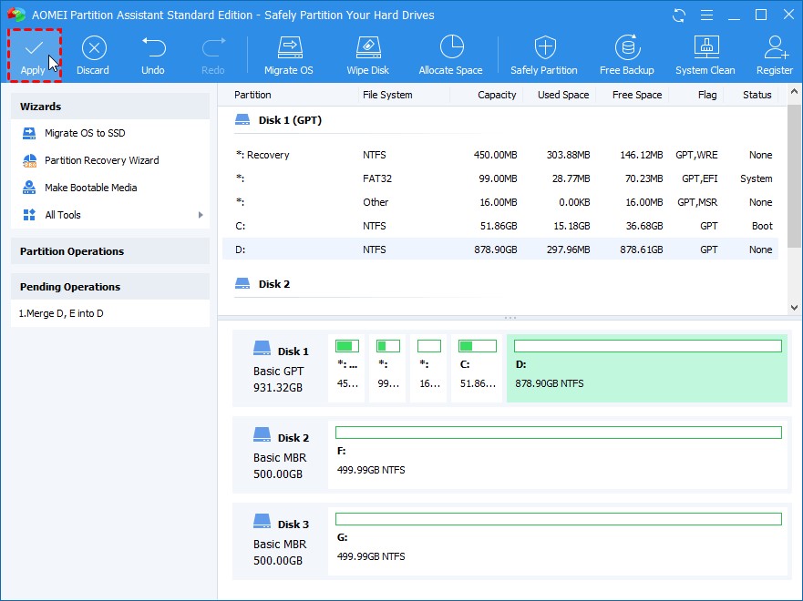Select the D: 878.90GB block in disk map
803x601 pixels.
point(647,368)
